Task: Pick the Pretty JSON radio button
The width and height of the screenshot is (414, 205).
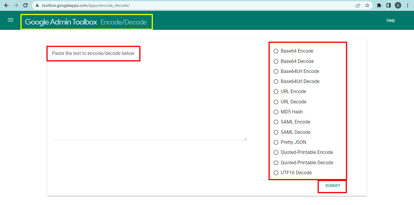Action: [x=276, y=142]
